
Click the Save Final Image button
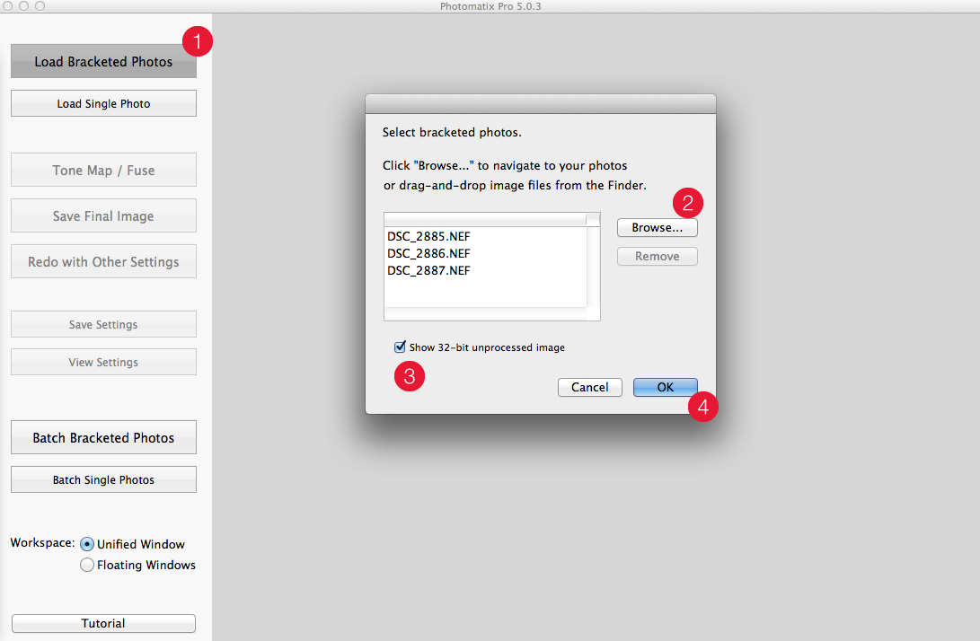[x=103, y=216]
